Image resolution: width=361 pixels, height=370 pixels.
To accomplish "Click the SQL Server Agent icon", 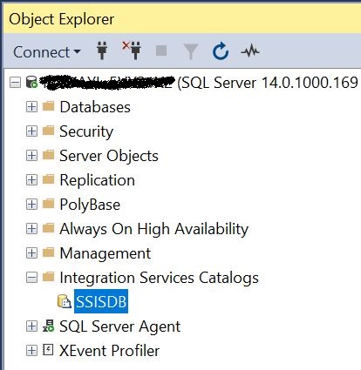I will (48, 326).
